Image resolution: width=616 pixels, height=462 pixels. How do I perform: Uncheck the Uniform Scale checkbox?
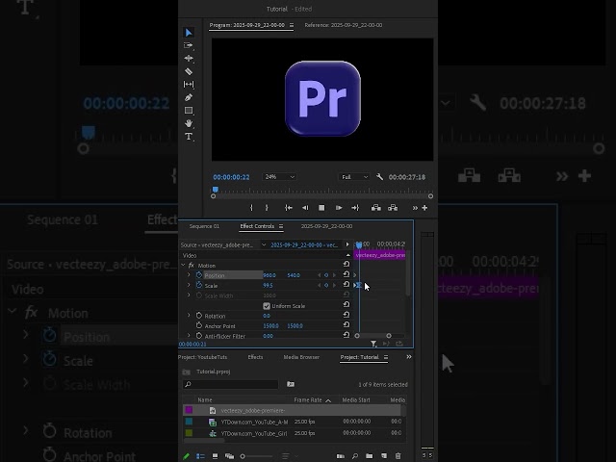[267, 306]
